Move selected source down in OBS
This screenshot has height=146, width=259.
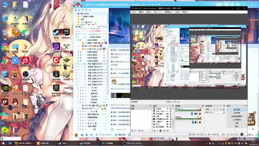167,131
